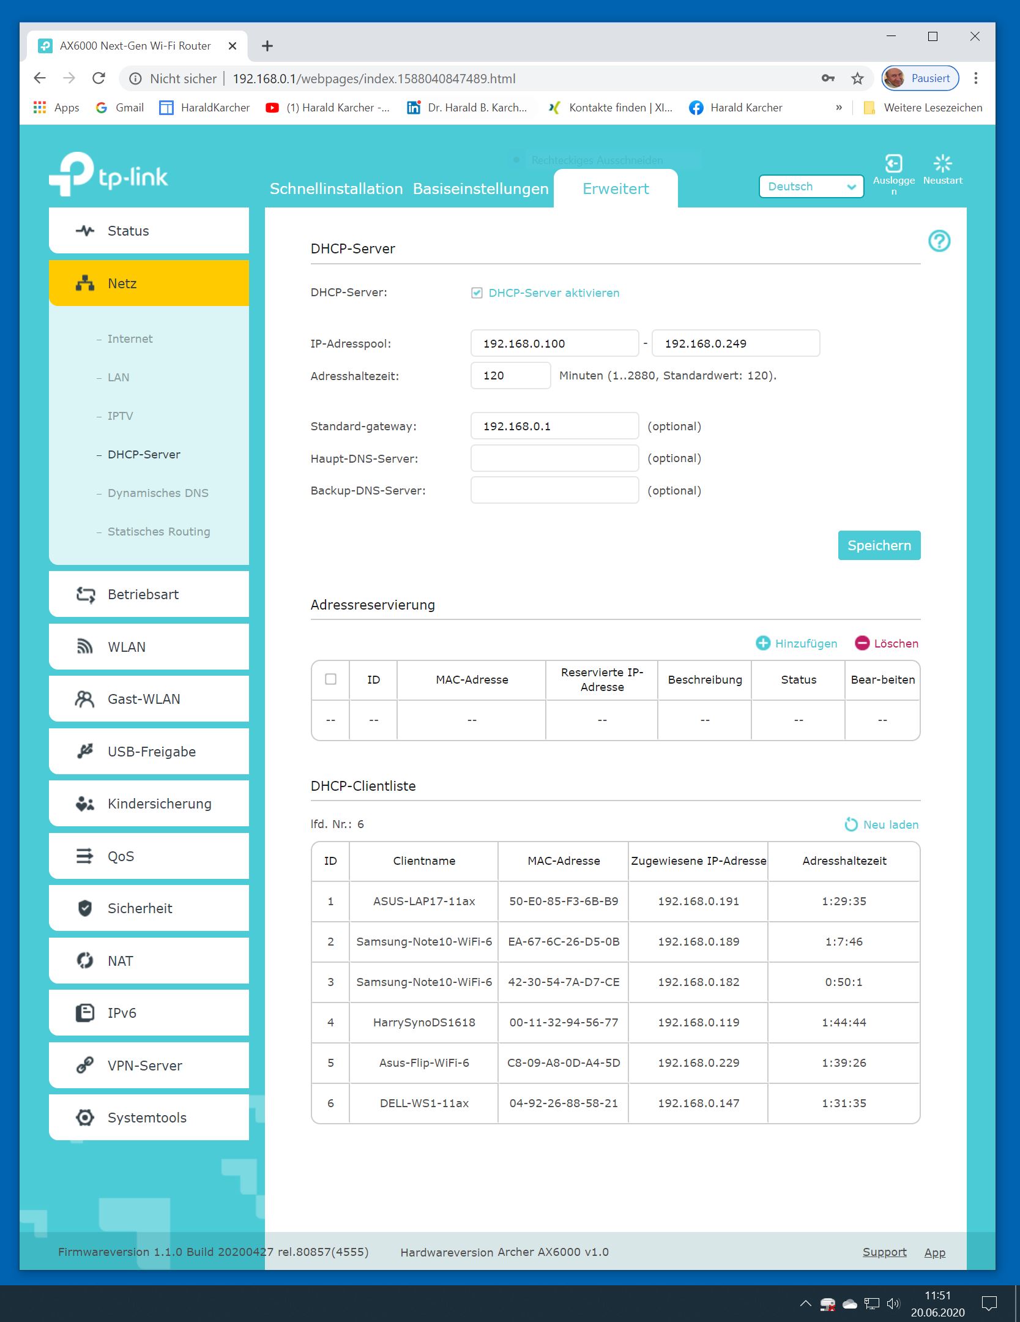Show hidden system tray icons
Screen dimensions: 1020x1322
(806, 1304)
